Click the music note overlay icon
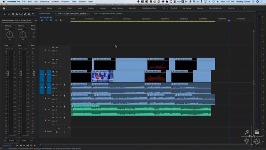 tap(246, 132)
